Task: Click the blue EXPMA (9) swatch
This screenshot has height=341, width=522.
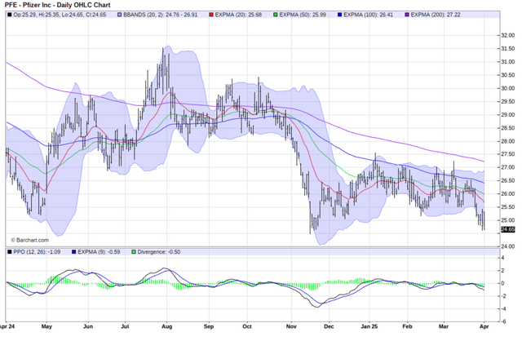Action: pyautogui.click(x=74, y=252)
